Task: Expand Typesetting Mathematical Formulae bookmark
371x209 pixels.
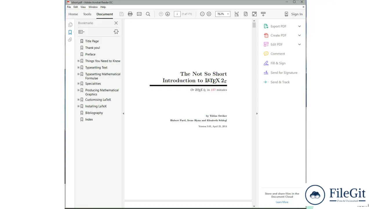Action: tap(78, 74)
